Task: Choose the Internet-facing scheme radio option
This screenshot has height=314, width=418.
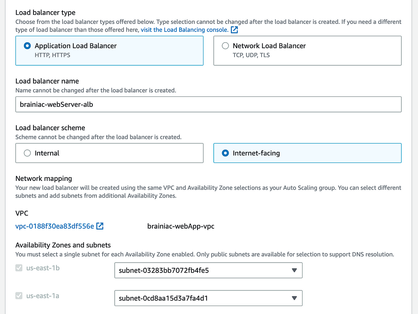Action: click(225, 153)
